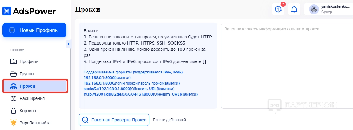Go to the Группы section
Viewport: 353px width, 130px height.
27,74
